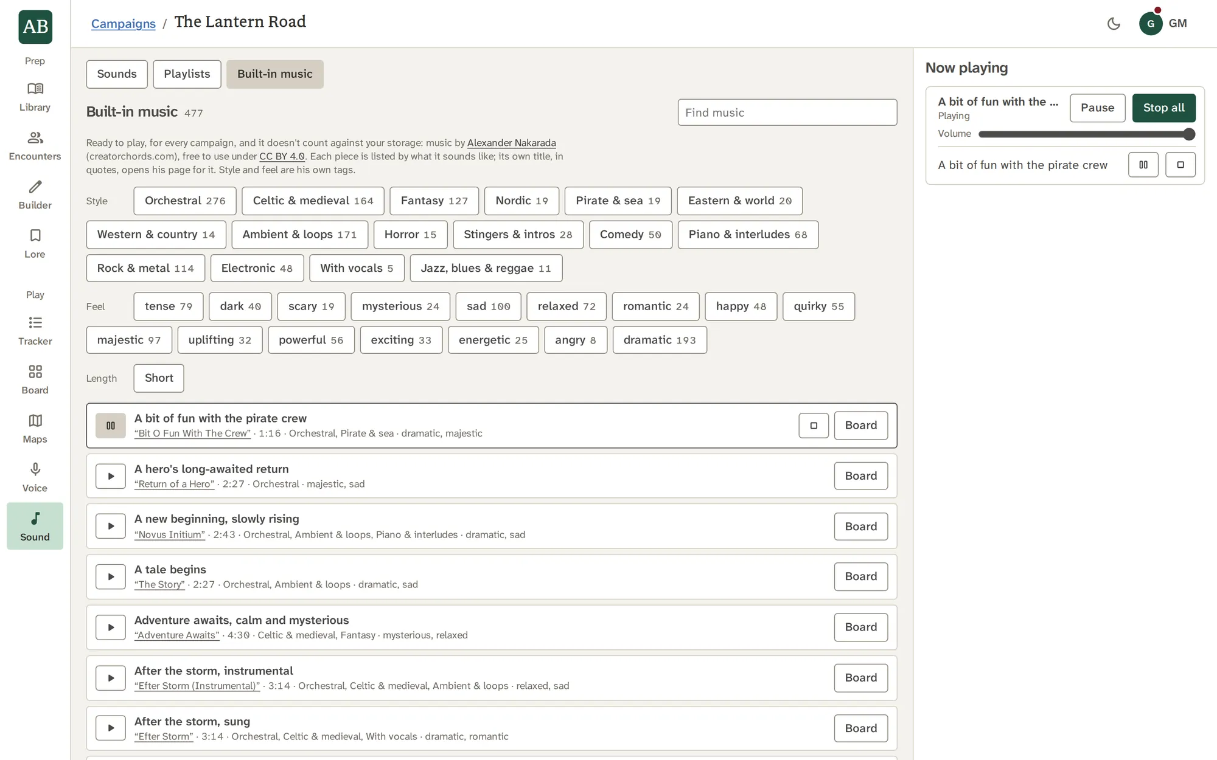Toggle dark mode moon icon
1217x760 pixels.
coord(1114,24)
